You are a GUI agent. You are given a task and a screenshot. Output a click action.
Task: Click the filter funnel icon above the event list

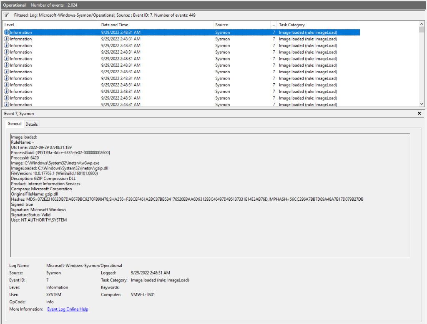pyautogui.click(x=6, y=14)
